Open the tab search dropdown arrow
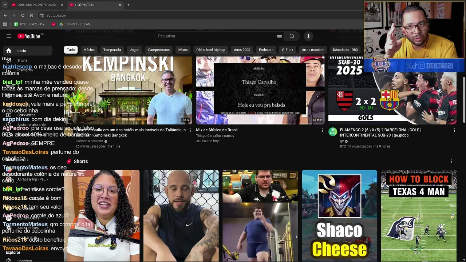 5,5
